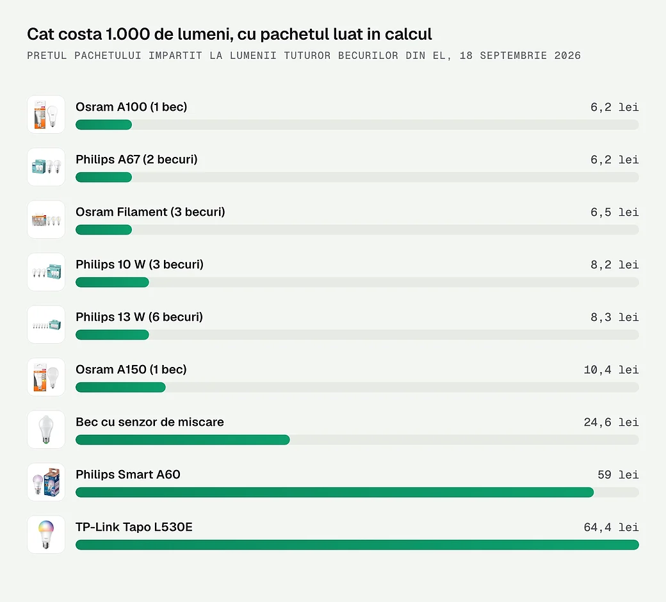The width and height of the screenshot is (666, 602).
Task: Click the value '59 lei'
Action: pos(618,475)
